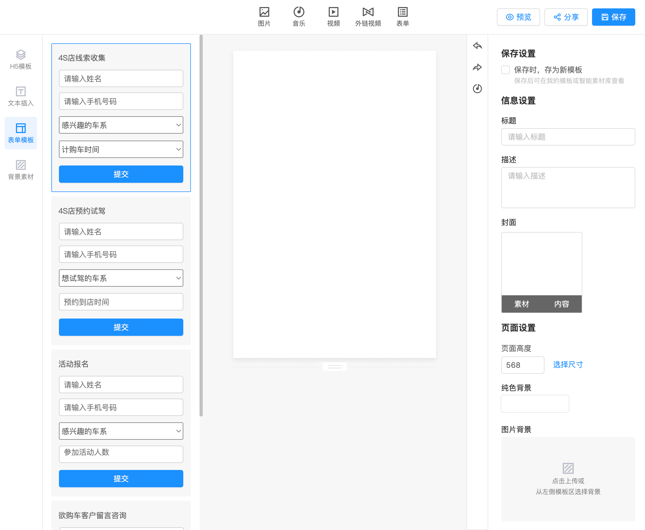Click 提交 in the 4S店线索收集 template
Viewport: 645px width, 530px height.
(121, 174)
